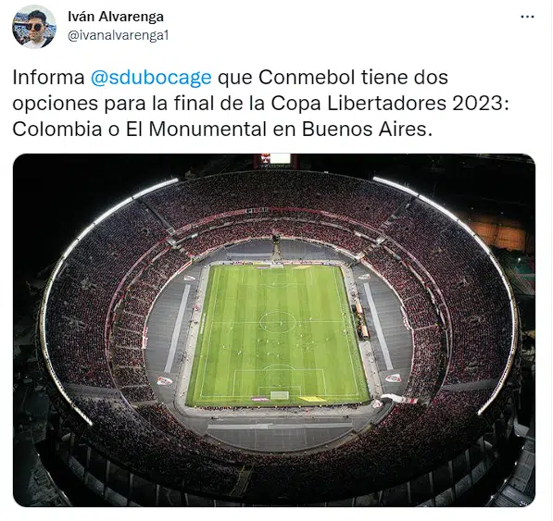This screenshot has height=521, width=553.
Task: Click the yellow banner beside the near goal
Action: (x=312, y=399)
